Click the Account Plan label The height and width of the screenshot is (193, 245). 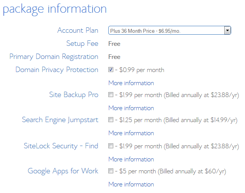[x=78, y=30]
